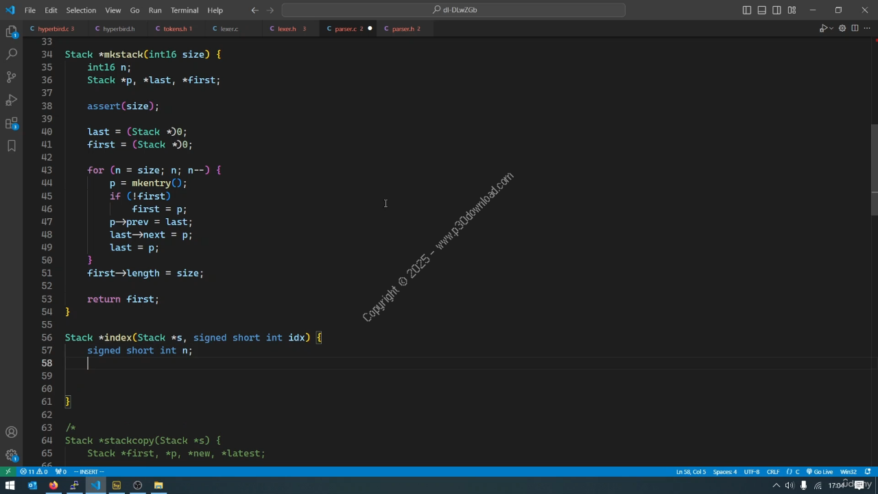Change file encoding from UTF-8
This screenshot has height=494, width=878.
(752, 472)
